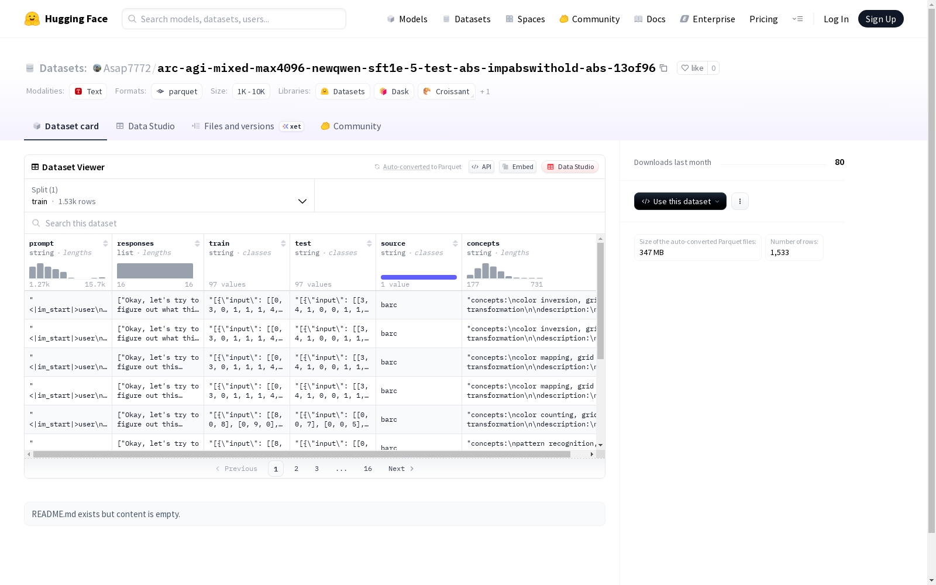936x585 pixels.
Task: Expand the Split train dropdown
Action: click(x=170, y=195)
